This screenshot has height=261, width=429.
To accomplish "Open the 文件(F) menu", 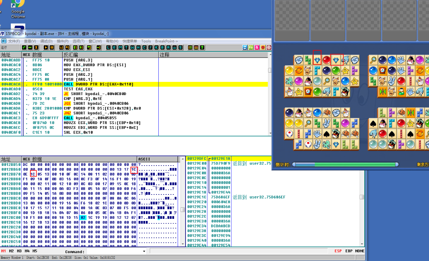I will [14, 41].
